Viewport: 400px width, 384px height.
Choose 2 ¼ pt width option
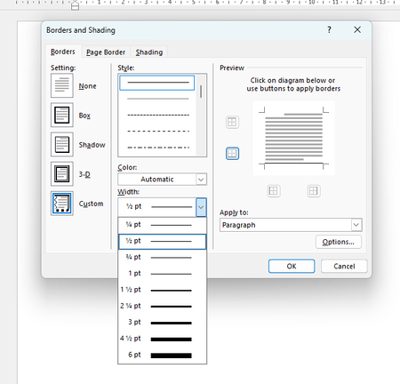click(162, 307)
